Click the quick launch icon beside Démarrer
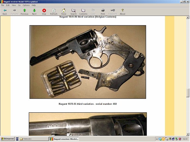This screenshot has width=190, height=142. (17, 139)
